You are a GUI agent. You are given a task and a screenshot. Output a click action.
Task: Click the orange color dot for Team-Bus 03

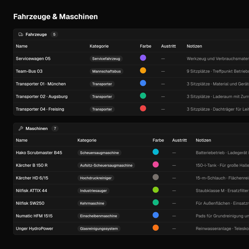click(x=143, y=70)
